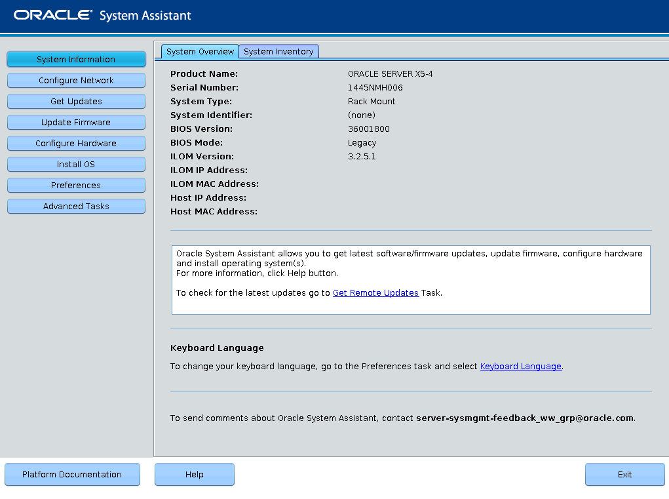
Task: Select the Get Updates task
Action: (76, 101)
